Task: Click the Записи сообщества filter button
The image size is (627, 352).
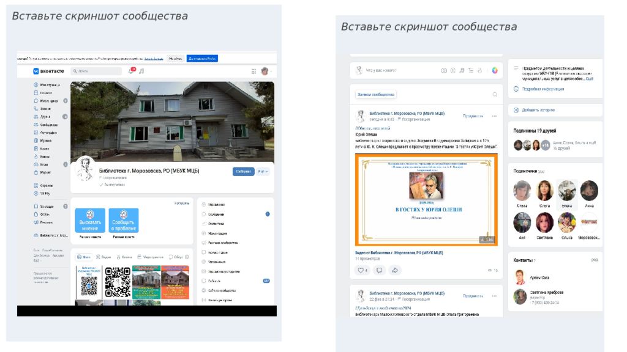Action: [376, 95]
